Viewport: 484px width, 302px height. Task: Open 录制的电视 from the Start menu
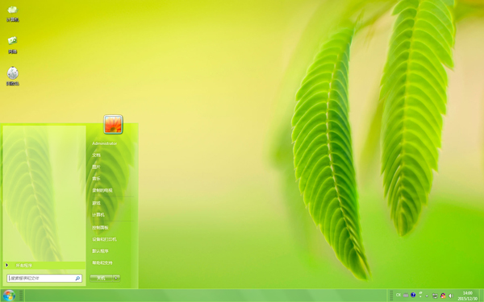click(x=102, y=190)
